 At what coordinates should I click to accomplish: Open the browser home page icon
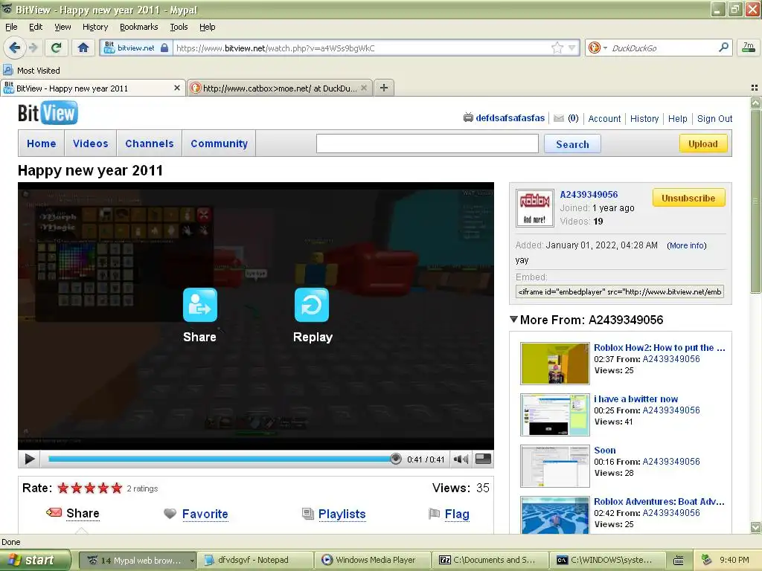[83, 48]
